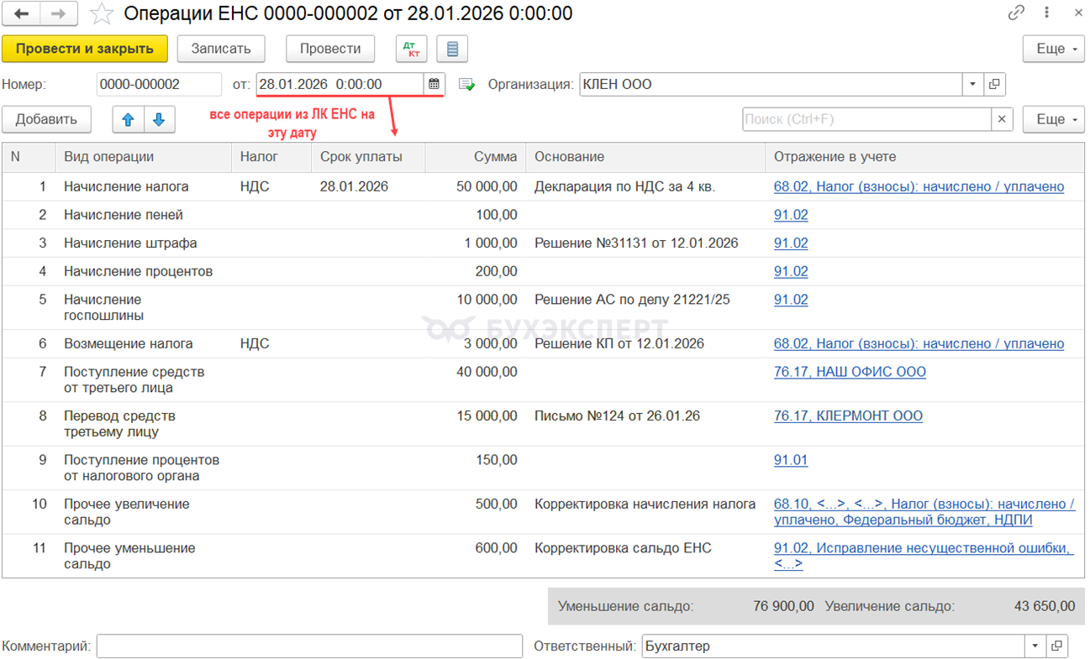Click the Решение №31131 от 12.01.2026 cell
The image size is (1090, 659).
[645, 243]
